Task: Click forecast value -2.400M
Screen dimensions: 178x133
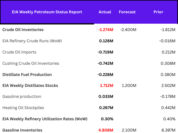Action: [128, 30]
